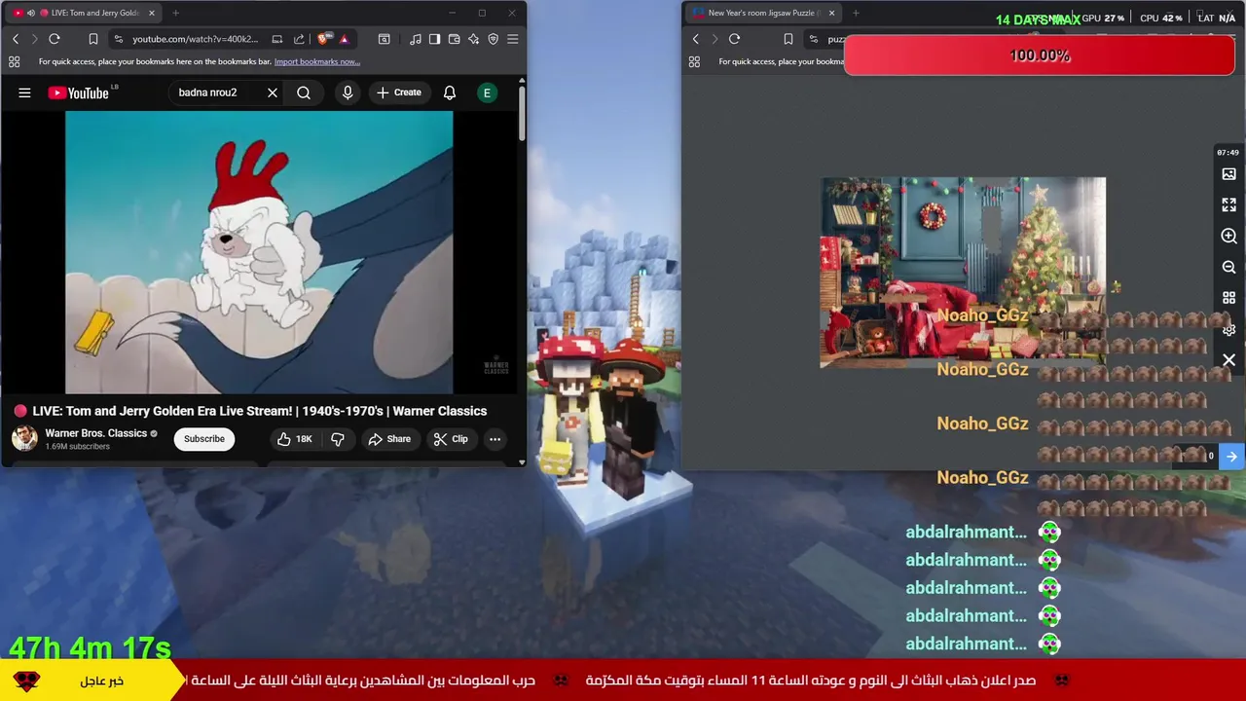
Task: Click the Import bookmarks now link
Action: (317, 61)
